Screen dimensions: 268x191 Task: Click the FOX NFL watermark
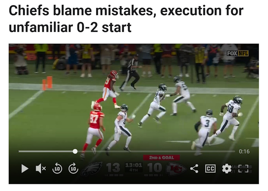[237, 53]
